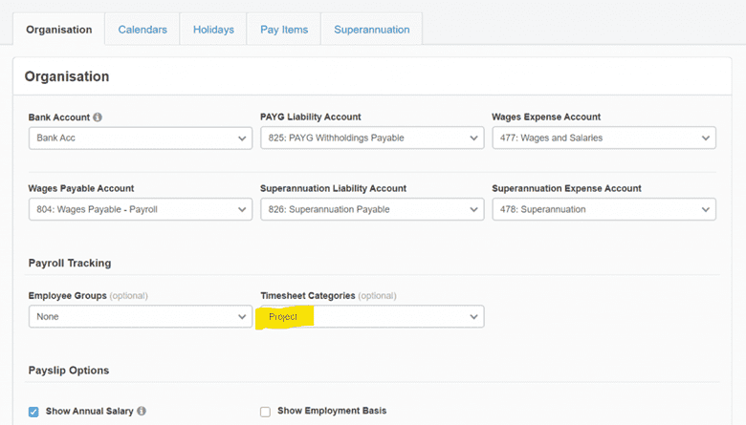Open the Bank Account dropdown
This screenshot has height=425, width=746.
[x=140, y=138]
